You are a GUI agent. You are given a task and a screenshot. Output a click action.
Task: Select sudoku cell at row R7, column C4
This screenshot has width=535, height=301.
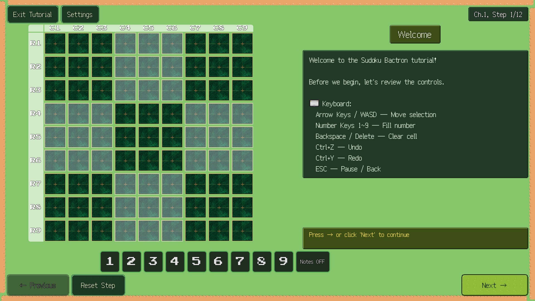click(125, 184)
